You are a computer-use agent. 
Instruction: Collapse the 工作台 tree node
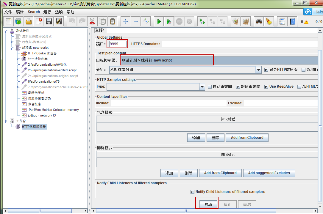tap(6, 121)
